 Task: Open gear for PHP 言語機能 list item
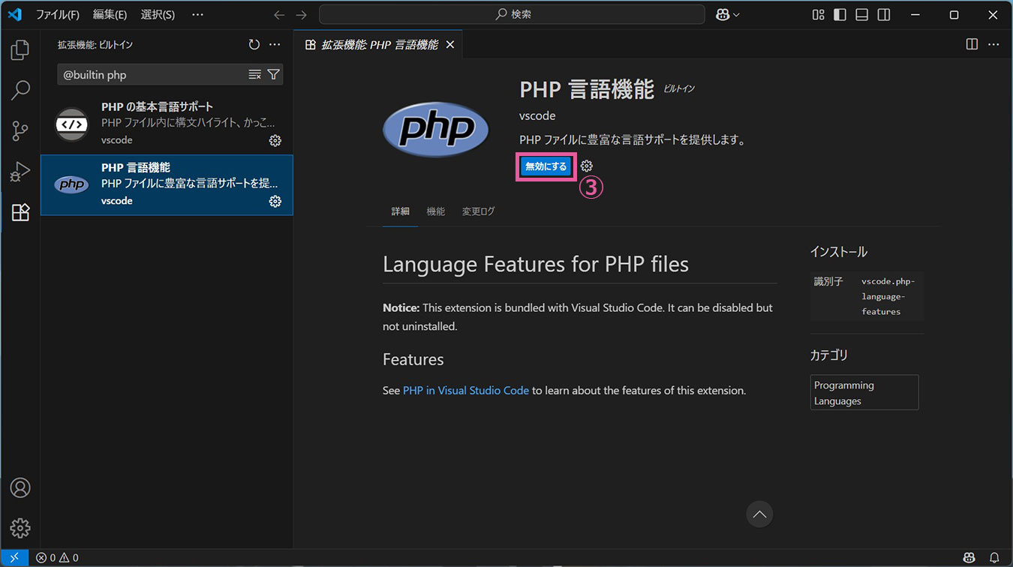(275, 201)
